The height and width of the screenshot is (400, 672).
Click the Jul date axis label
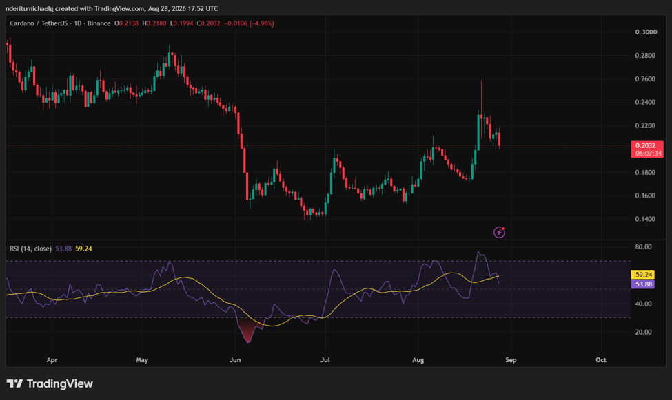tap(325, 360)
